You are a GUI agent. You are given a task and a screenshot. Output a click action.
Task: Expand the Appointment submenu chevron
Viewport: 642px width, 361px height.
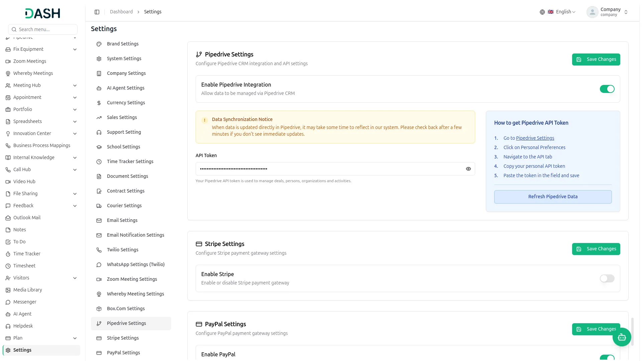(75, 98)
